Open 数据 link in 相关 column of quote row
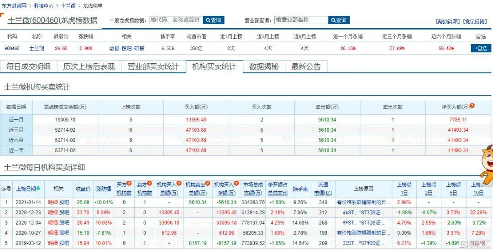Viewport: 493px width, 251px height. click(x=114, y=48)
